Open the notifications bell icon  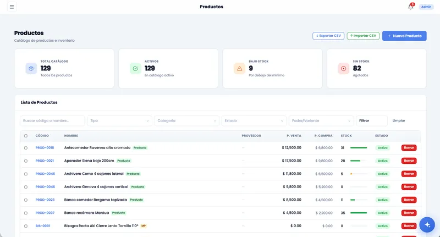[410, 7]
